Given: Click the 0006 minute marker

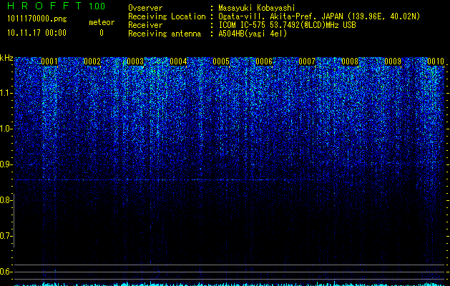Looking at the screenshot, I should [x=264, y=61].
